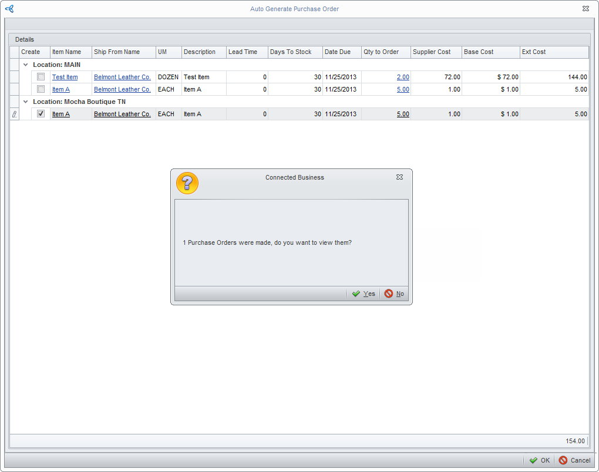Click the Cancel button at the bottom

[x=574, y=460]
